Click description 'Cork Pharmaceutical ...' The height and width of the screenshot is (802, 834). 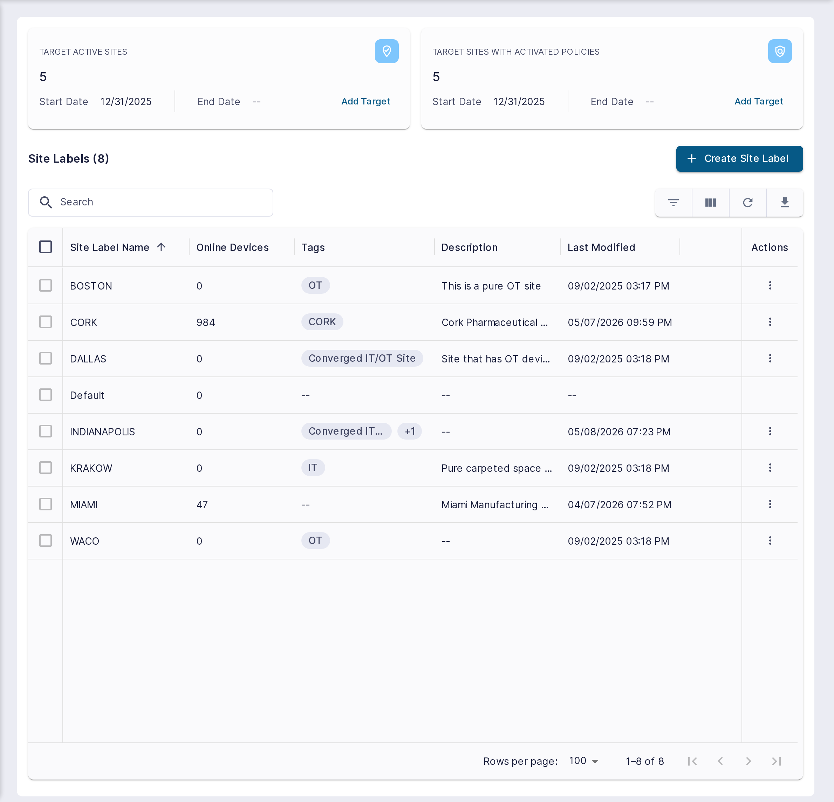coord(494,322)
